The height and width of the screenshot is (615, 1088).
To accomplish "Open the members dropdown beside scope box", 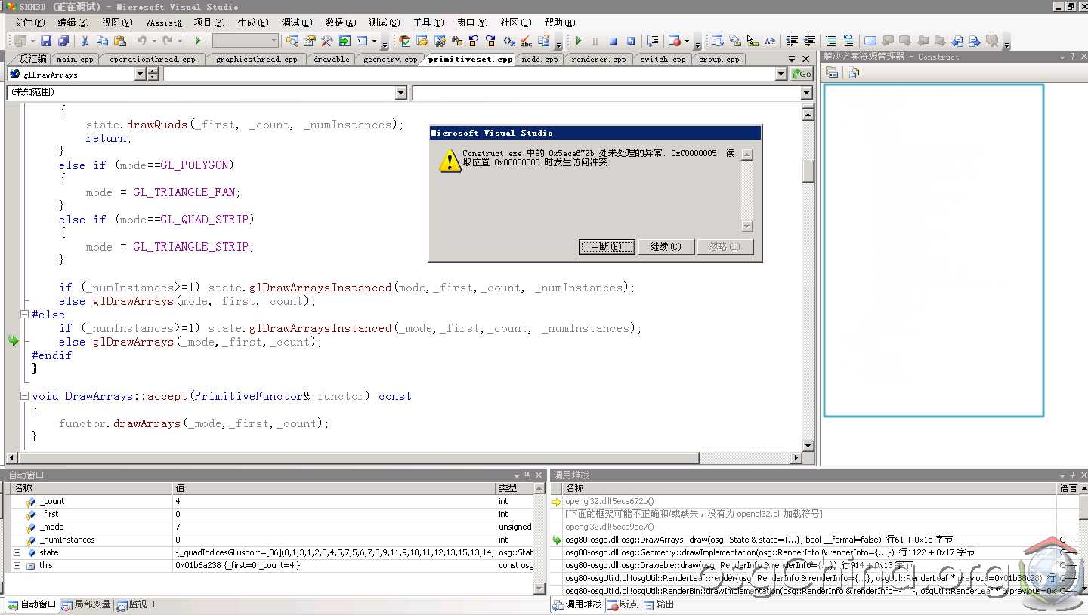I will point(806,92).
